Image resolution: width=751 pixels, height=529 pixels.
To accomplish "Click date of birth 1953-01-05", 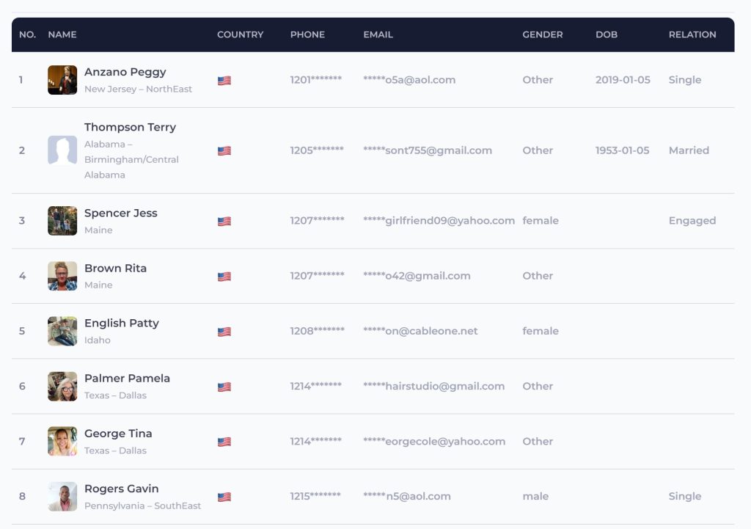I will [x=622, y=150].
